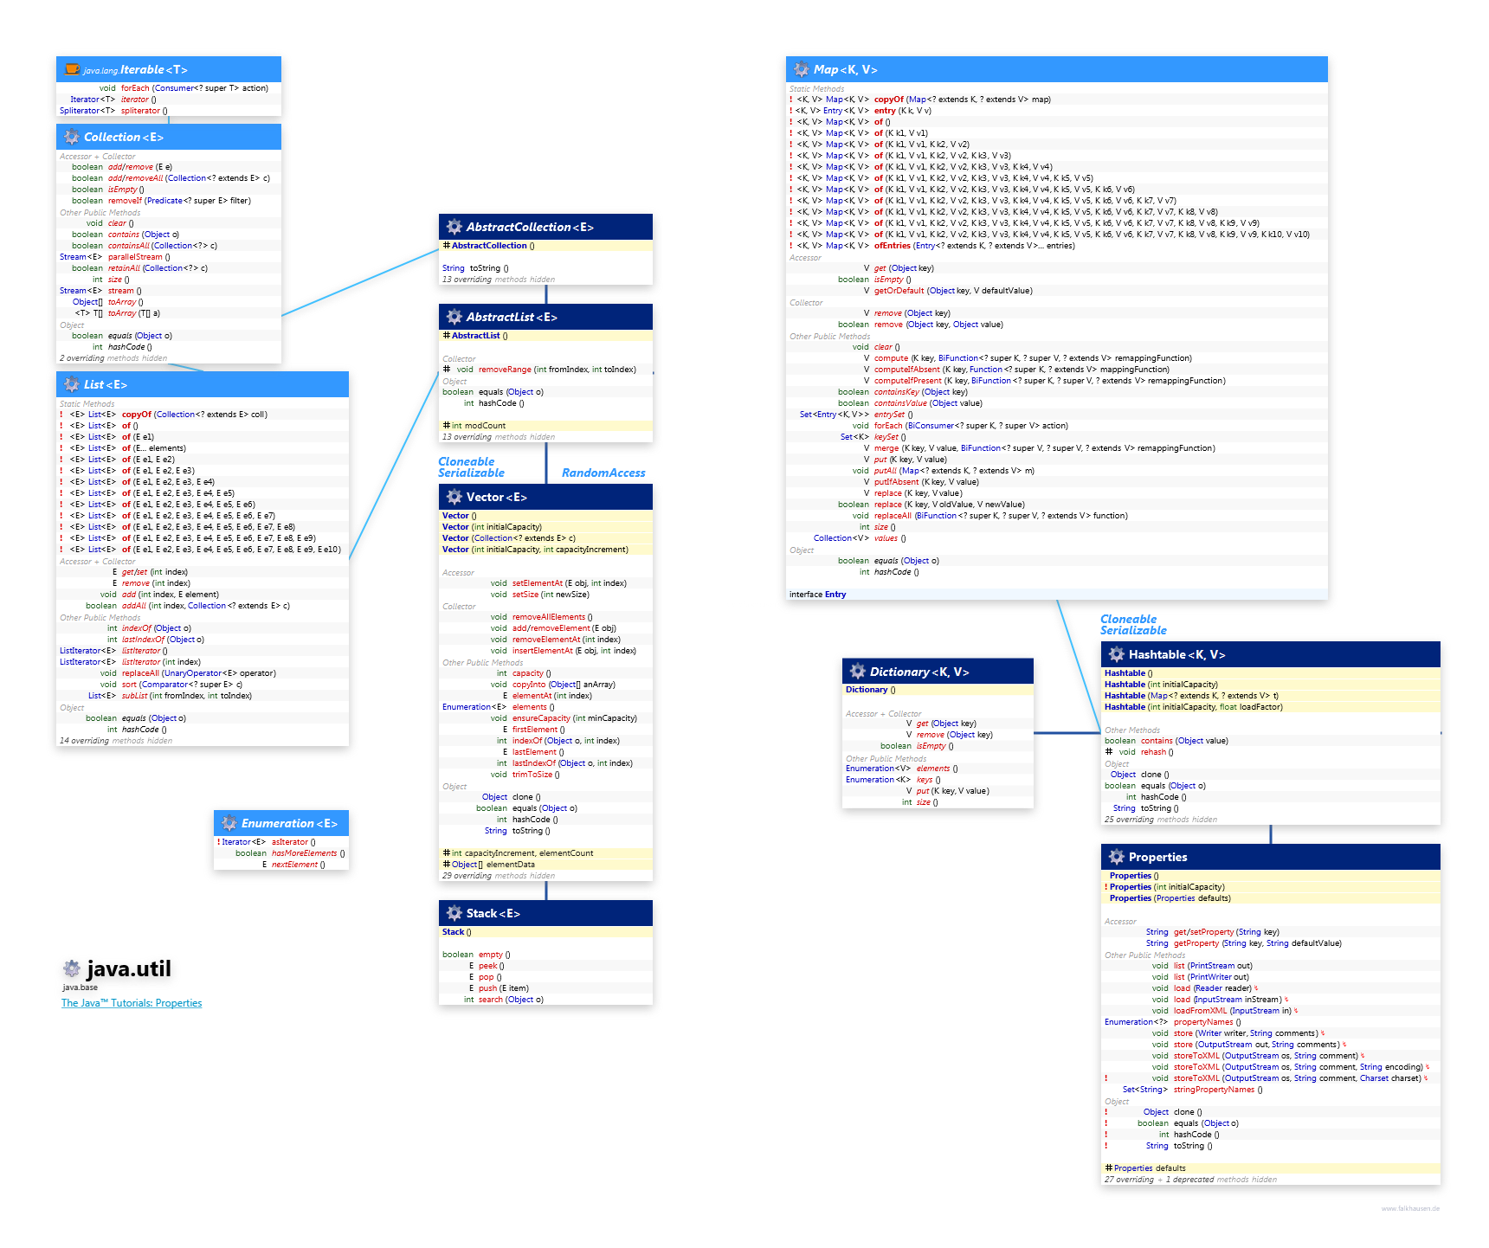The image size is (1489, 1248).
Task: Click the Java cup icon beside Iterable<T>
Action: pyautogui.click(x=72, y=69)
